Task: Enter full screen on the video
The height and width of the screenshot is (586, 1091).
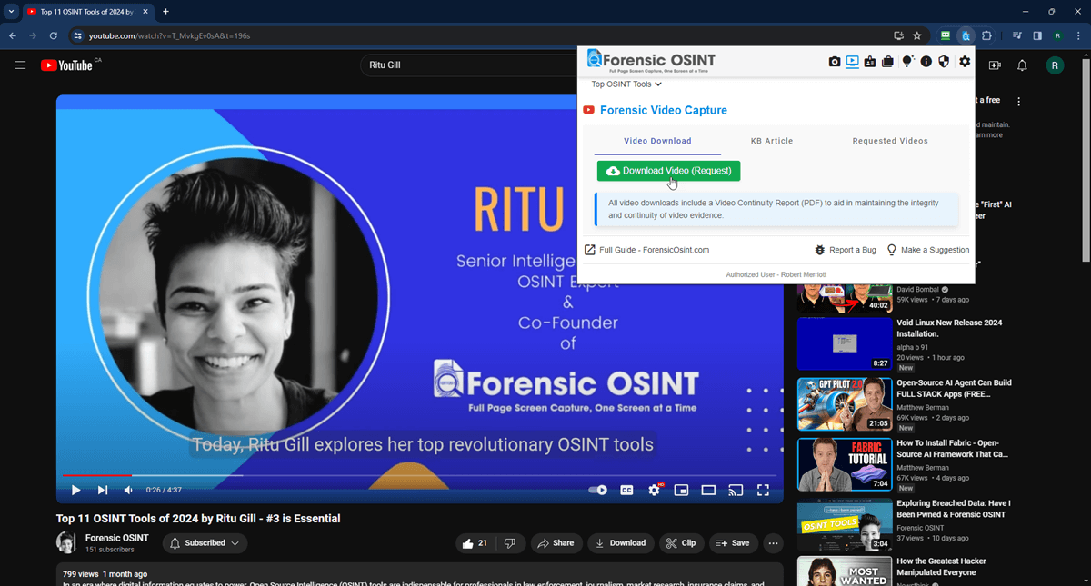Action: (764, 490)
